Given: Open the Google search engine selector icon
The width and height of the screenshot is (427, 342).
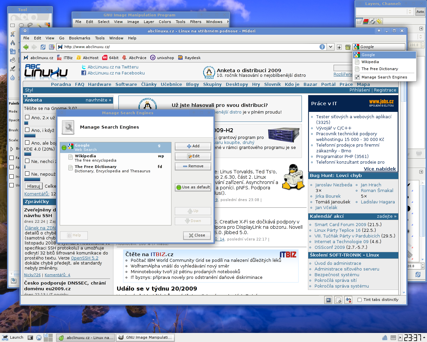Looking at the screenshot, I should point(357,47).
